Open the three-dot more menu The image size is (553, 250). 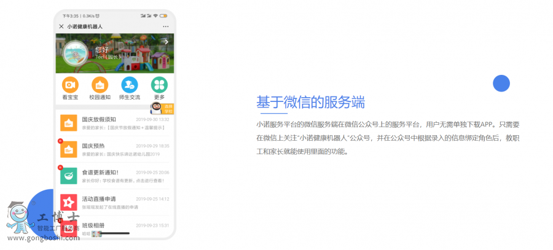(x=165, y=26)
